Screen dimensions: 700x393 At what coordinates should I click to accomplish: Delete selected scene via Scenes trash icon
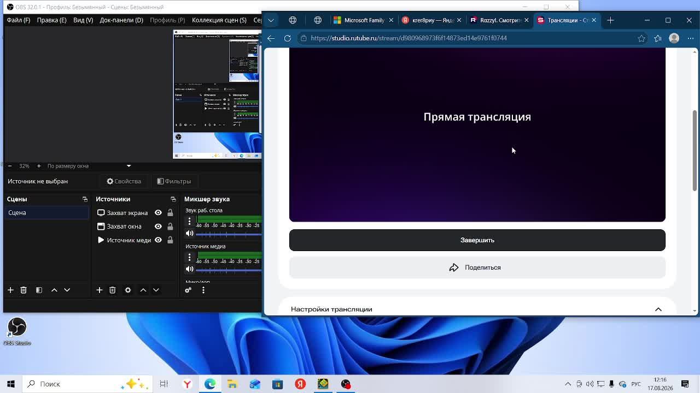tap(24, 290)
